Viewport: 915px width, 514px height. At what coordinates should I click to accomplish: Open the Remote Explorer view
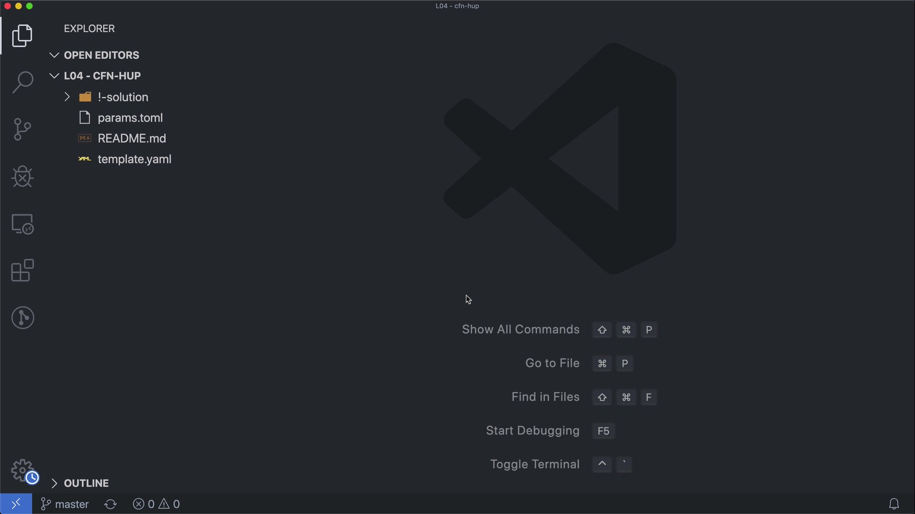point(22,224)
